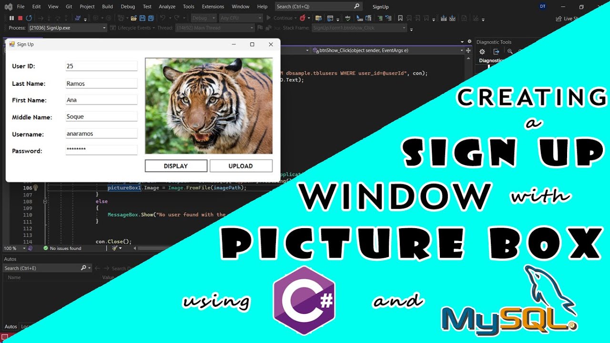
Task: Click the DISPLAY button in Sign Up form
Action: (176, 166)
